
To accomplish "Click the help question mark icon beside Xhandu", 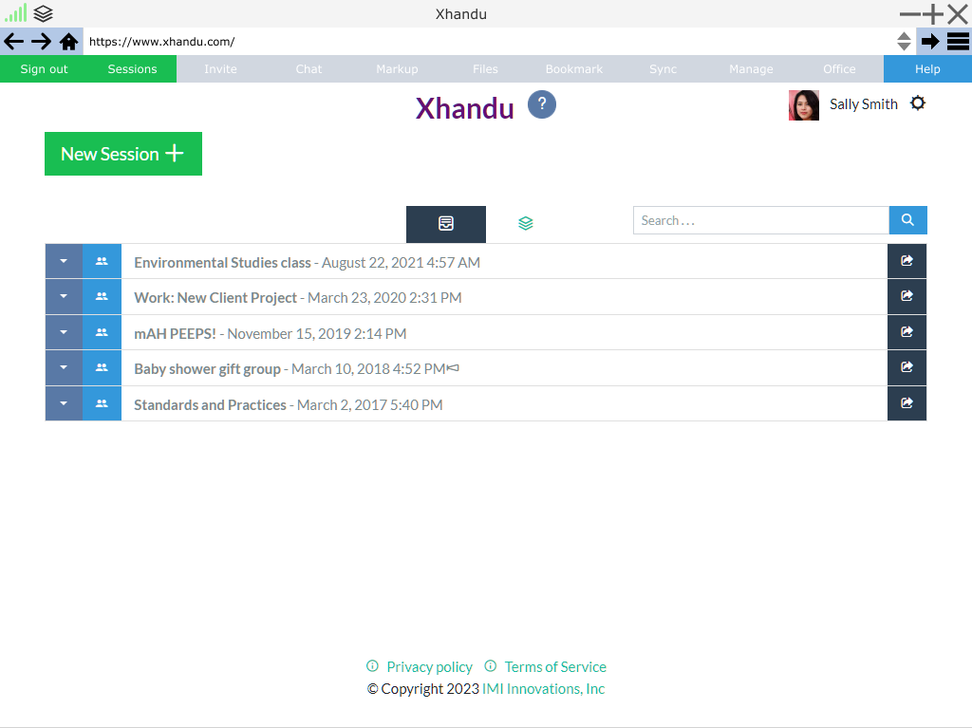I will (541, 104).
